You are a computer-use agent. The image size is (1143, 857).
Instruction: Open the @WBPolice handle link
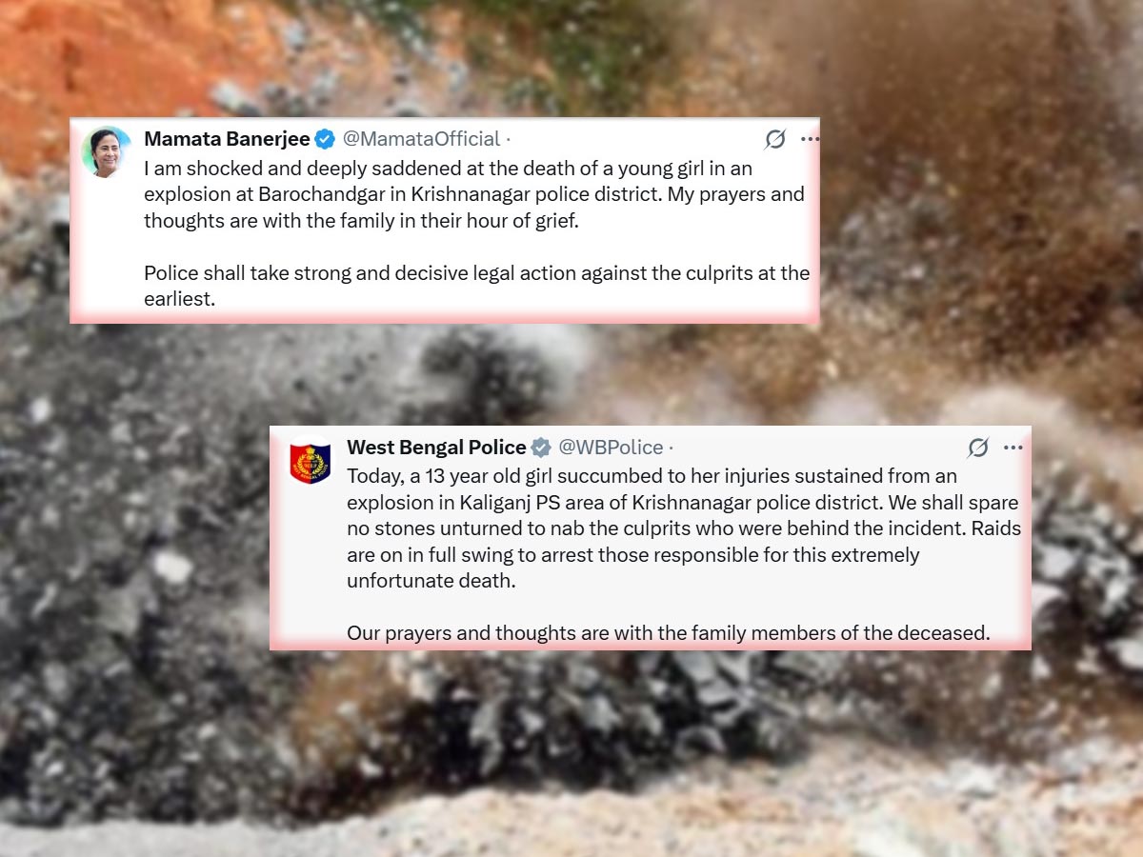[611, 448]
